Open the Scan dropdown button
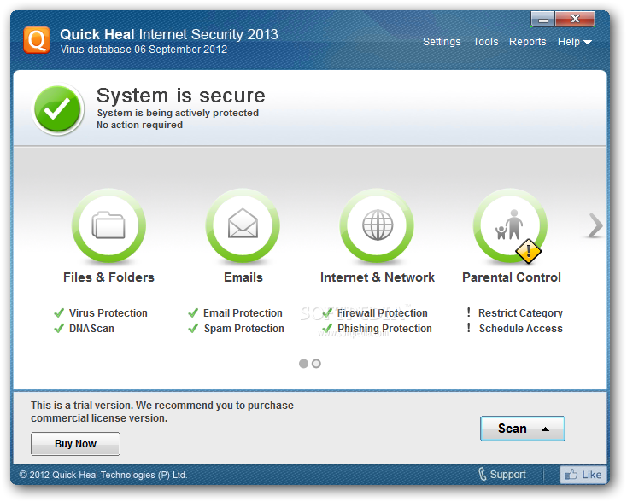Viewport: 627px width, 502px height. [x=523, y=429]
